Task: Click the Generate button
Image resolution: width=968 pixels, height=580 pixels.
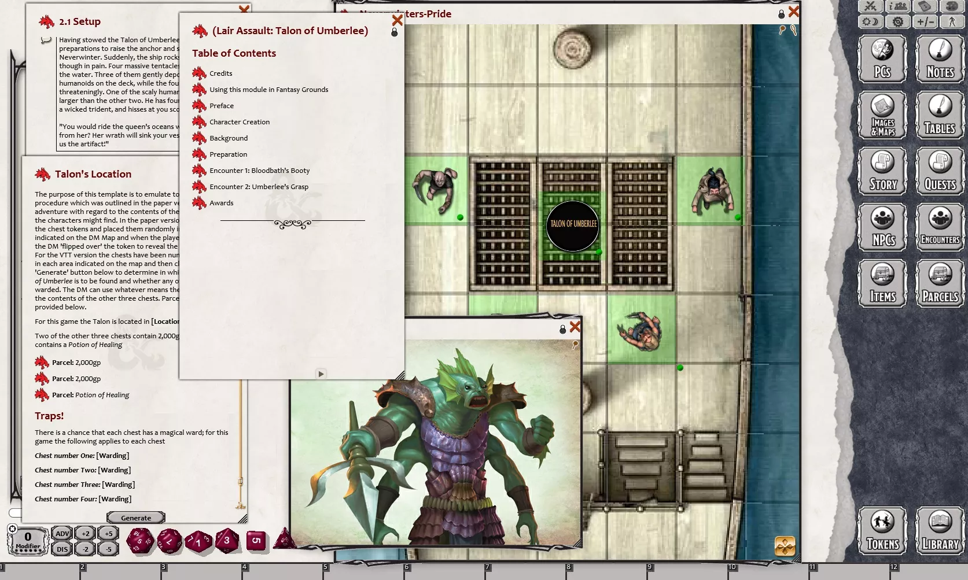Action: (136, 518)
